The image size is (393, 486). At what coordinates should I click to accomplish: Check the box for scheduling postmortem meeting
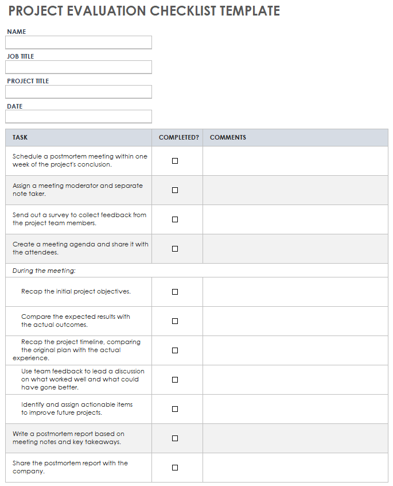coord(175,161)
